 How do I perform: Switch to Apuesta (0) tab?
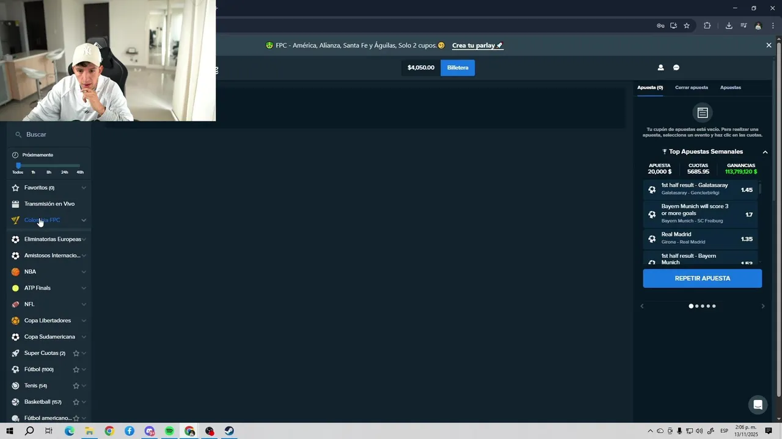coord(650,88)
